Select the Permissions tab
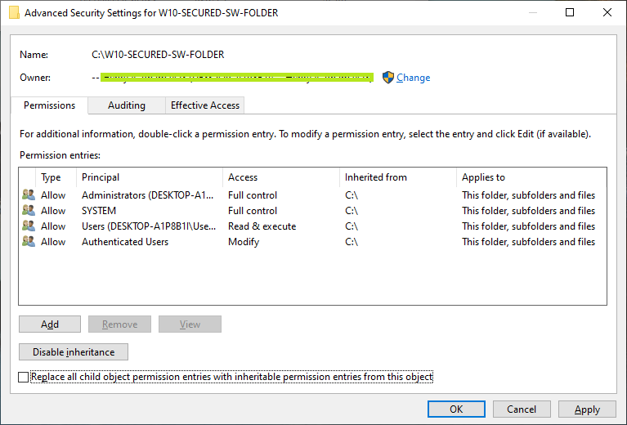The height and width of the screenshot is (425, 627). pyautogui.click(x=49, y=105)
